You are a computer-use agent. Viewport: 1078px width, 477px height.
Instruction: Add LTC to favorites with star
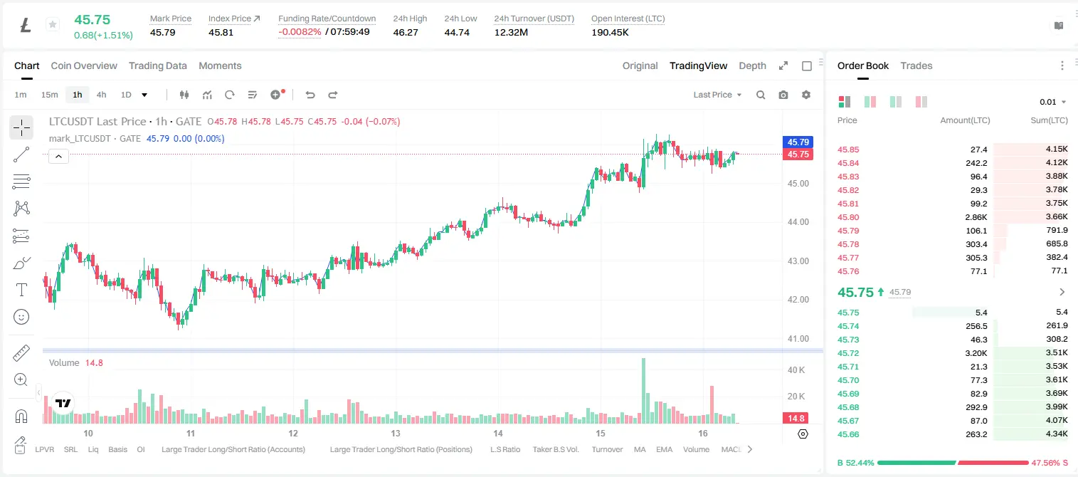pyautogui.click(x=53, y=25)
